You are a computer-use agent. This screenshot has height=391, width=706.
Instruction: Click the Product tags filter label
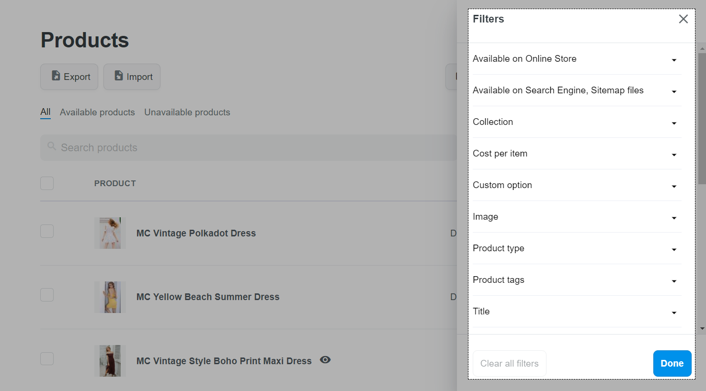(499, 280)
